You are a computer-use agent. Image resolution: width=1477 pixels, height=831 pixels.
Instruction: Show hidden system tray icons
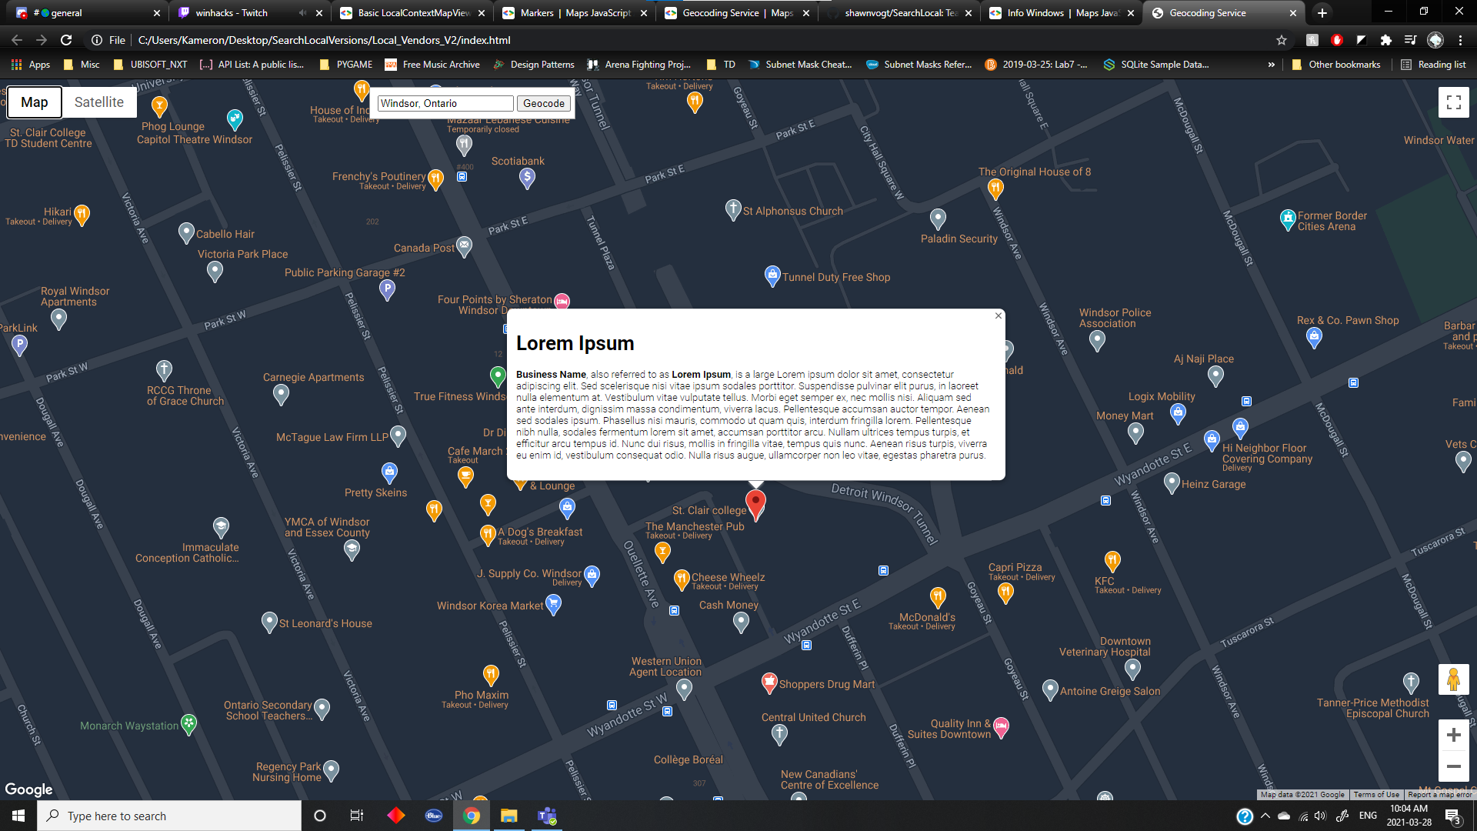tap(1265, 816)
